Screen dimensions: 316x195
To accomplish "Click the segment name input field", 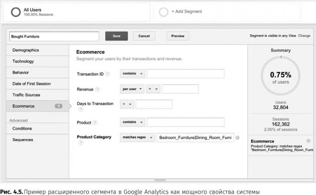I will [54, 36].
